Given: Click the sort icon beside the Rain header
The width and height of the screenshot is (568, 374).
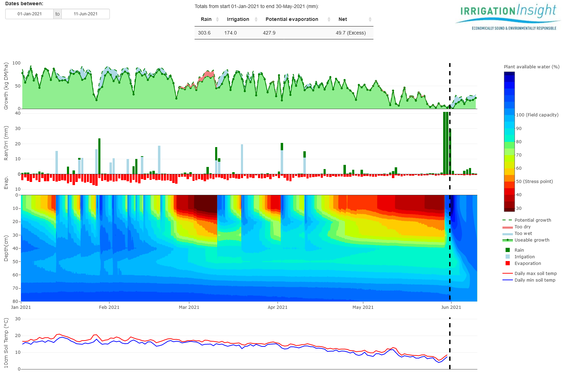Looking at the screenshot, I should (x=218, y=19).
